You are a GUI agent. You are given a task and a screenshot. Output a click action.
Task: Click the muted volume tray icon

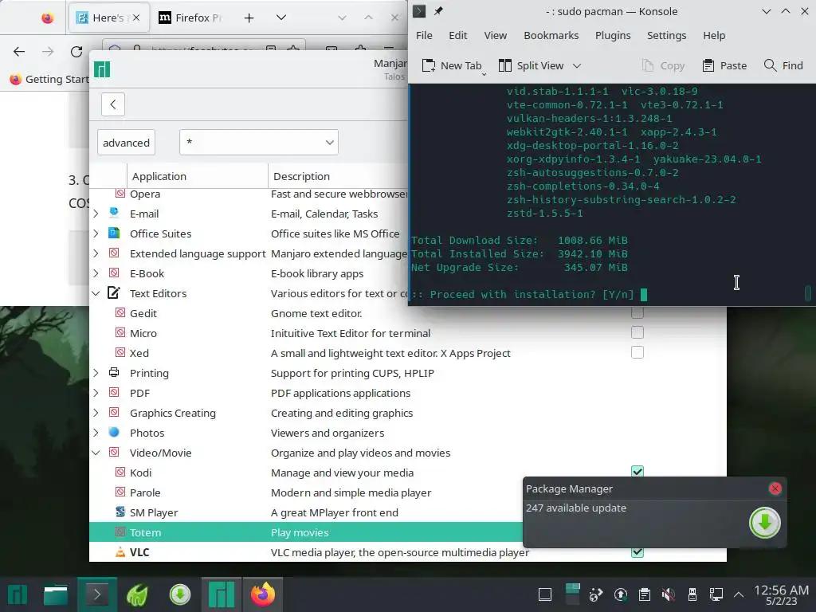coord(669,594)
